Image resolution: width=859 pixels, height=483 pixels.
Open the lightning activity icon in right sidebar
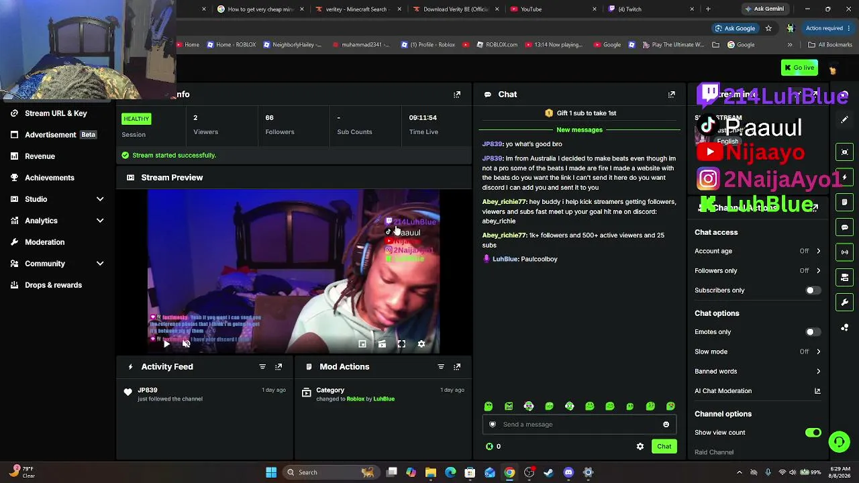pos(845,177)
